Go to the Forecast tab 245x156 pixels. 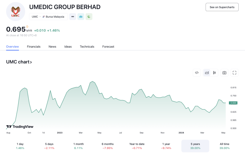coord(108,46)
